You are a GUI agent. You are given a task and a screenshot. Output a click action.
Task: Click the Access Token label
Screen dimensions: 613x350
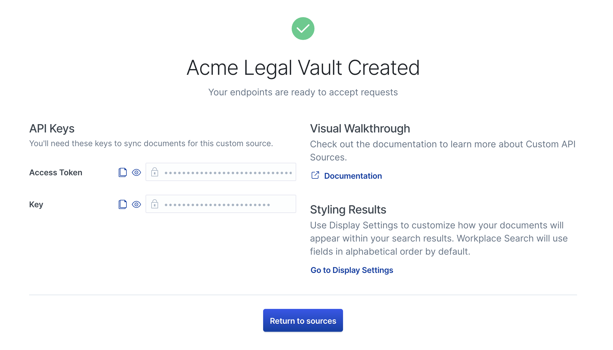[56, 172]
